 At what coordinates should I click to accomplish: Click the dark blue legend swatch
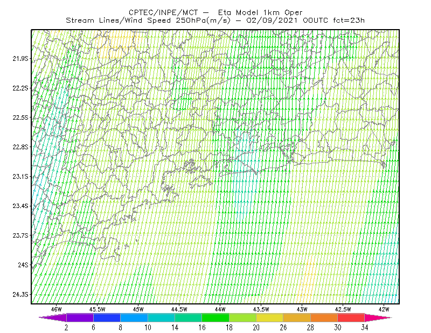pyautogui.click(x=107, y=317)
